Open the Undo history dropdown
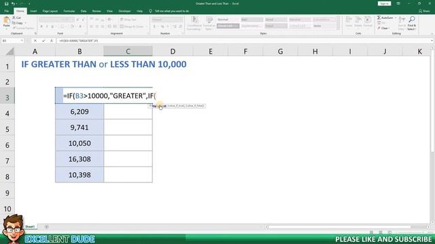The height and width of the screenshot is (244, 435). coord(16,3)
